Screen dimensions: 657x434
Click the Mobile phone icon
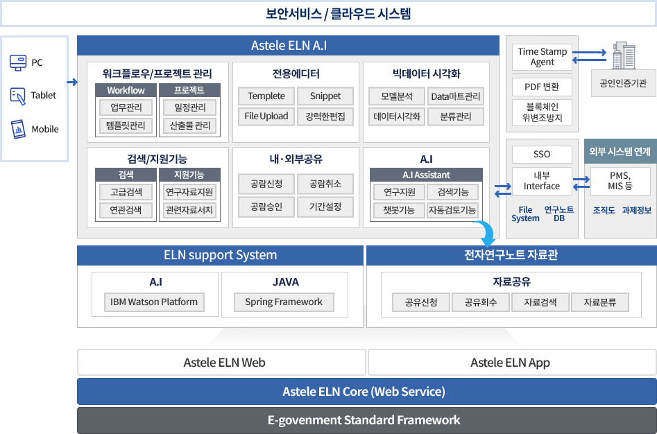click(18, 129)
